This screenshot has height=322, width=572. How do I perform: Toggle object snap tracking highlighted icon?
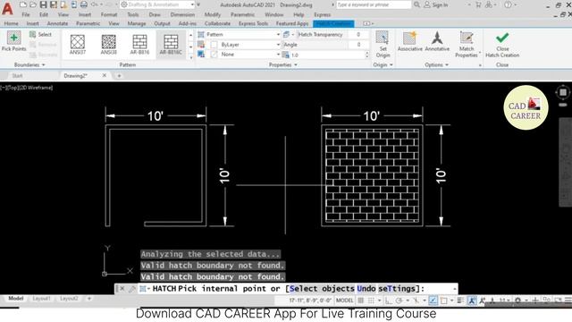(433, 301)
